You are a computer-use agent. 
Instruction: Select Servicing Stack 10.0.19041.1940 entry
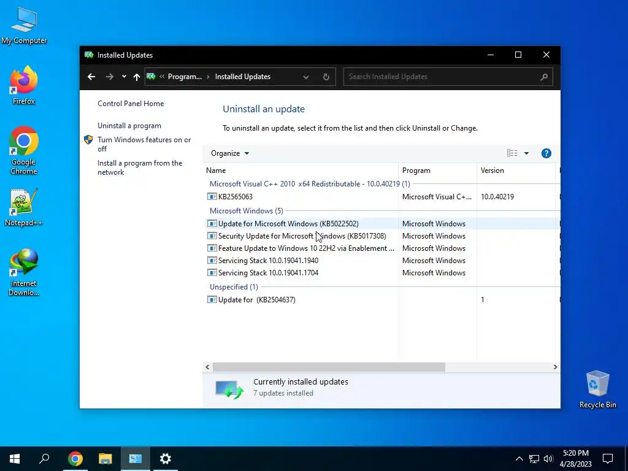tap(381, 260)
